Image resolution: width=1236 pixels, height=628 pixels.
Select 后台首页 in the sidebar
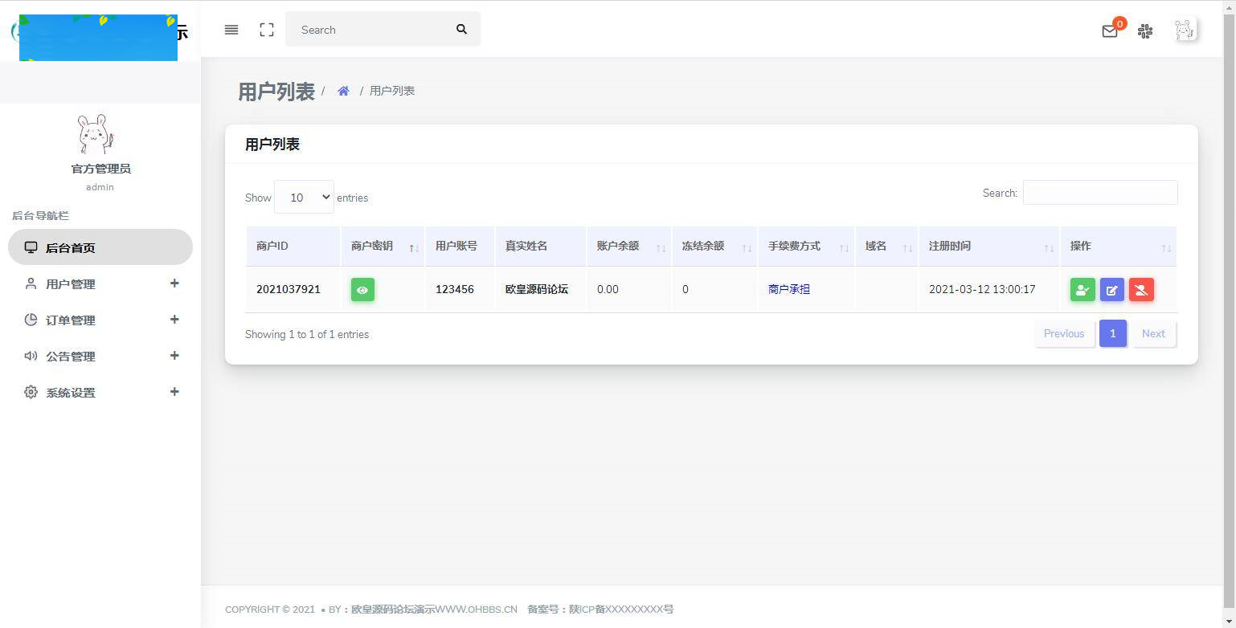72,247
